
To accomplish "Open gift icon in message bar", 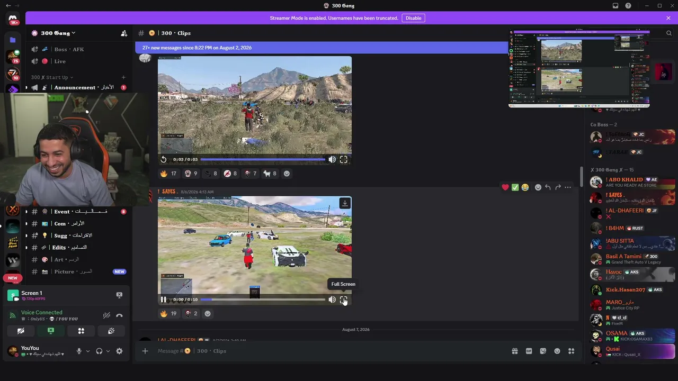I will 515,351.
